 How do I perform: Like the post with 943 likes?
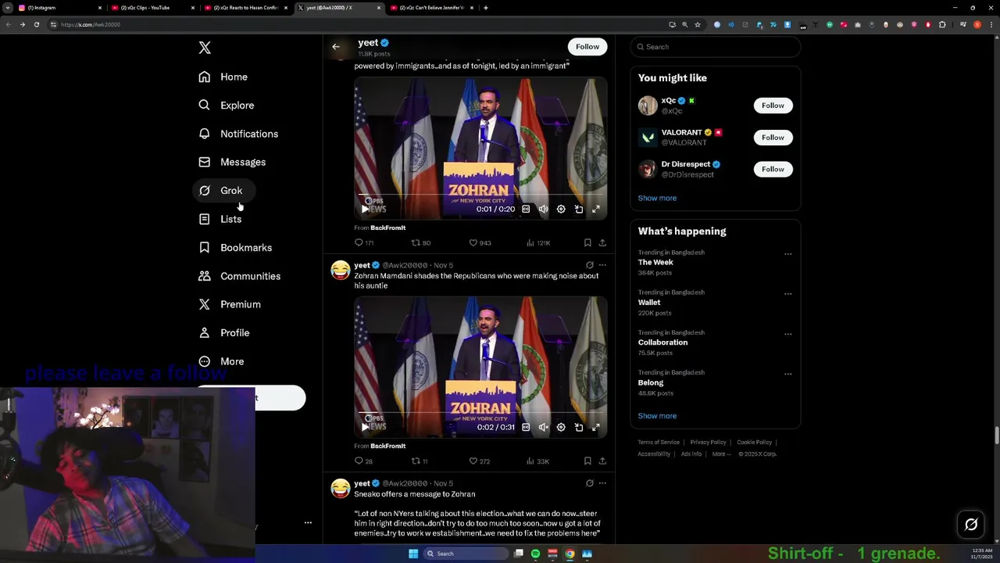point(480,242)
